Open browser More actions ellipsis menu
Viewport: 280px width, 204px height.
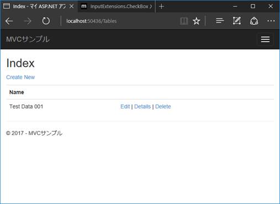pos(271,21)
